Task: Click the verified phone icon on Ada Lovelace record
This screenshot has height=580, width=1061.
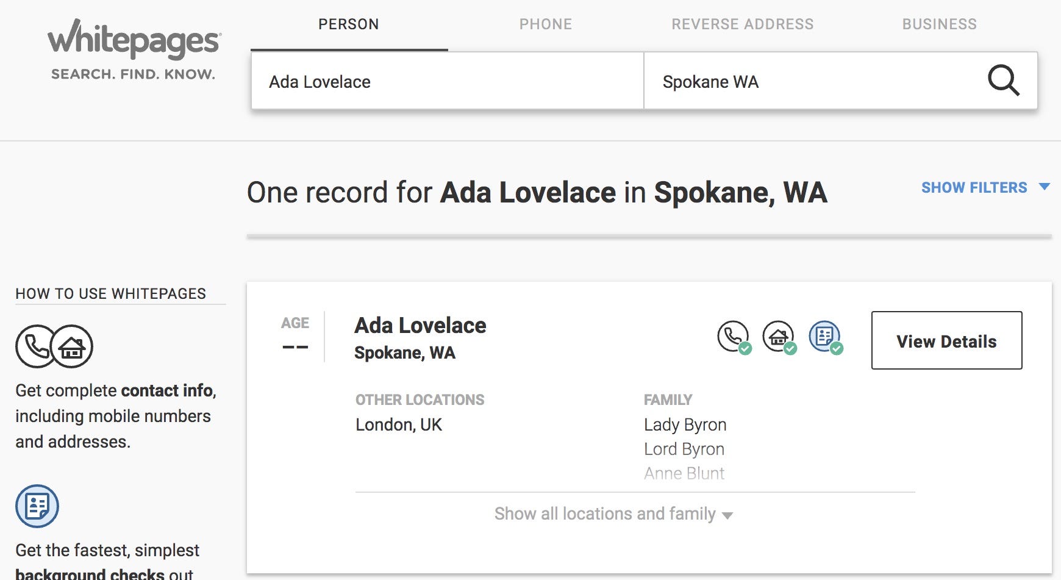Action: coord(734,337)
